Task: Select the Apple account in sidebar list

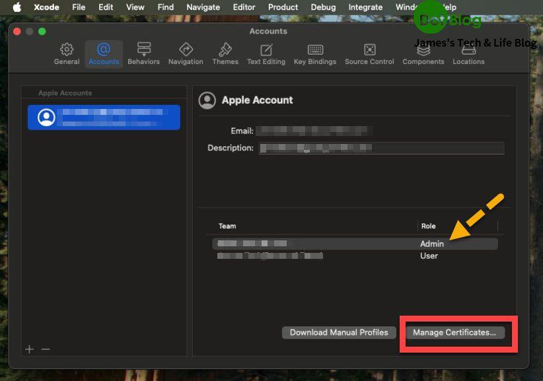Action: point(104,117)
